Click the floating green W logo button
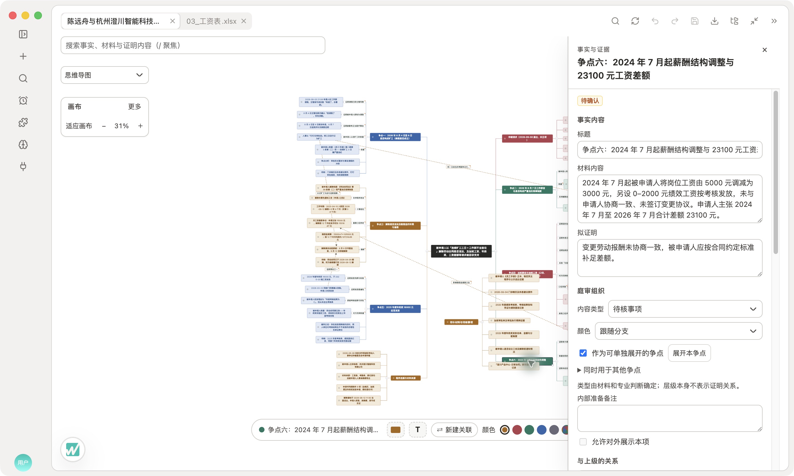 [x=73, y=449]
